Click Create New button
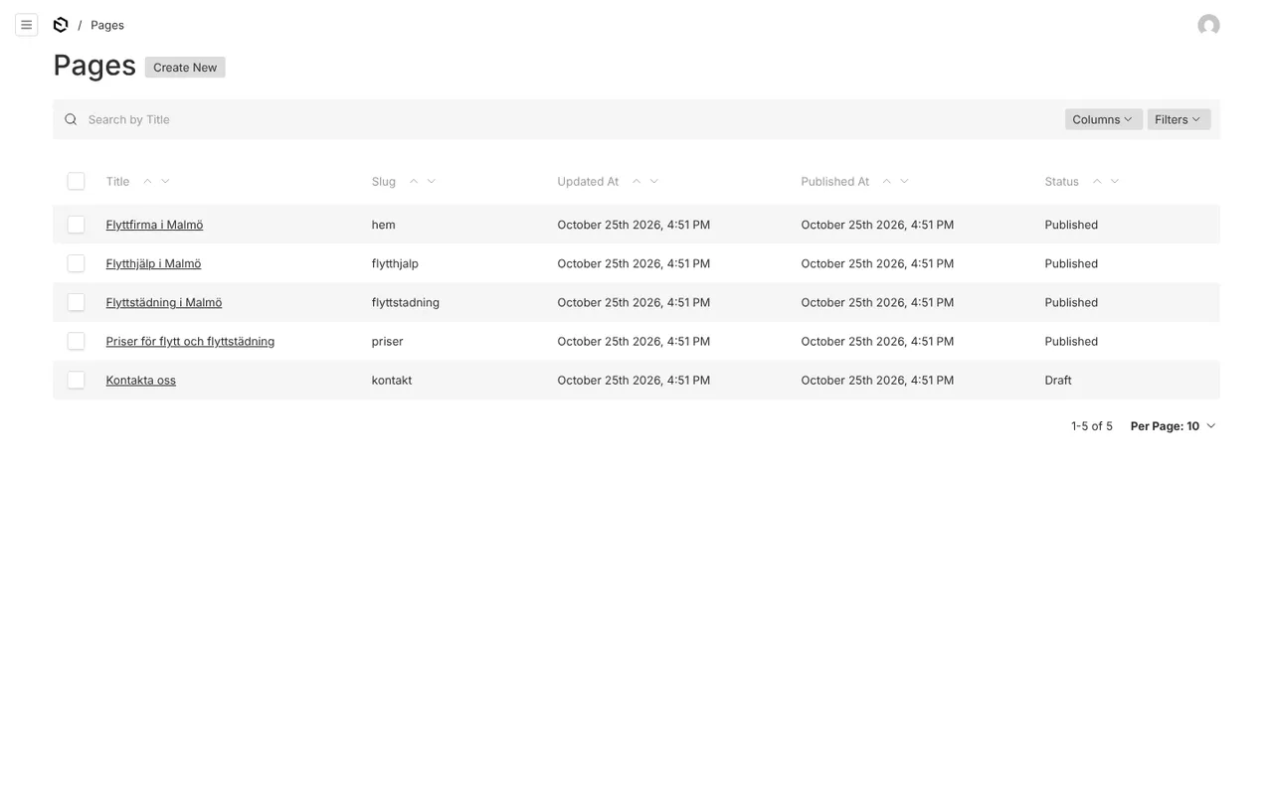 point(185,68)
